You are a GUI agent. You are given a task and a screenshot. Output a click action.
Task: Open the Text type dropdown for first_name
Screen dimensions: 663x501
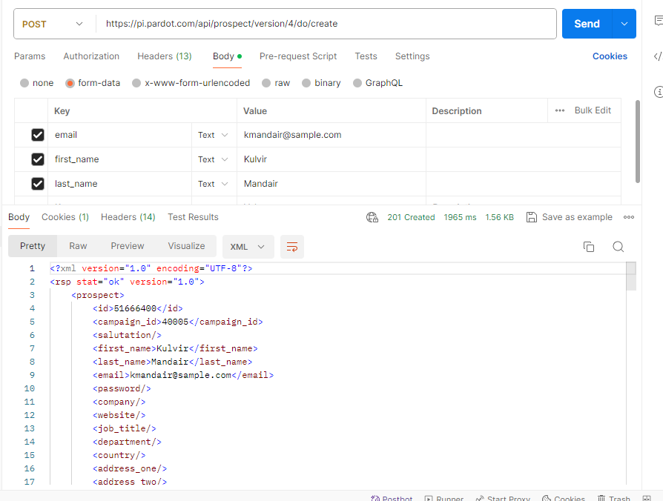pyautogui.click(x=213, y=159)
